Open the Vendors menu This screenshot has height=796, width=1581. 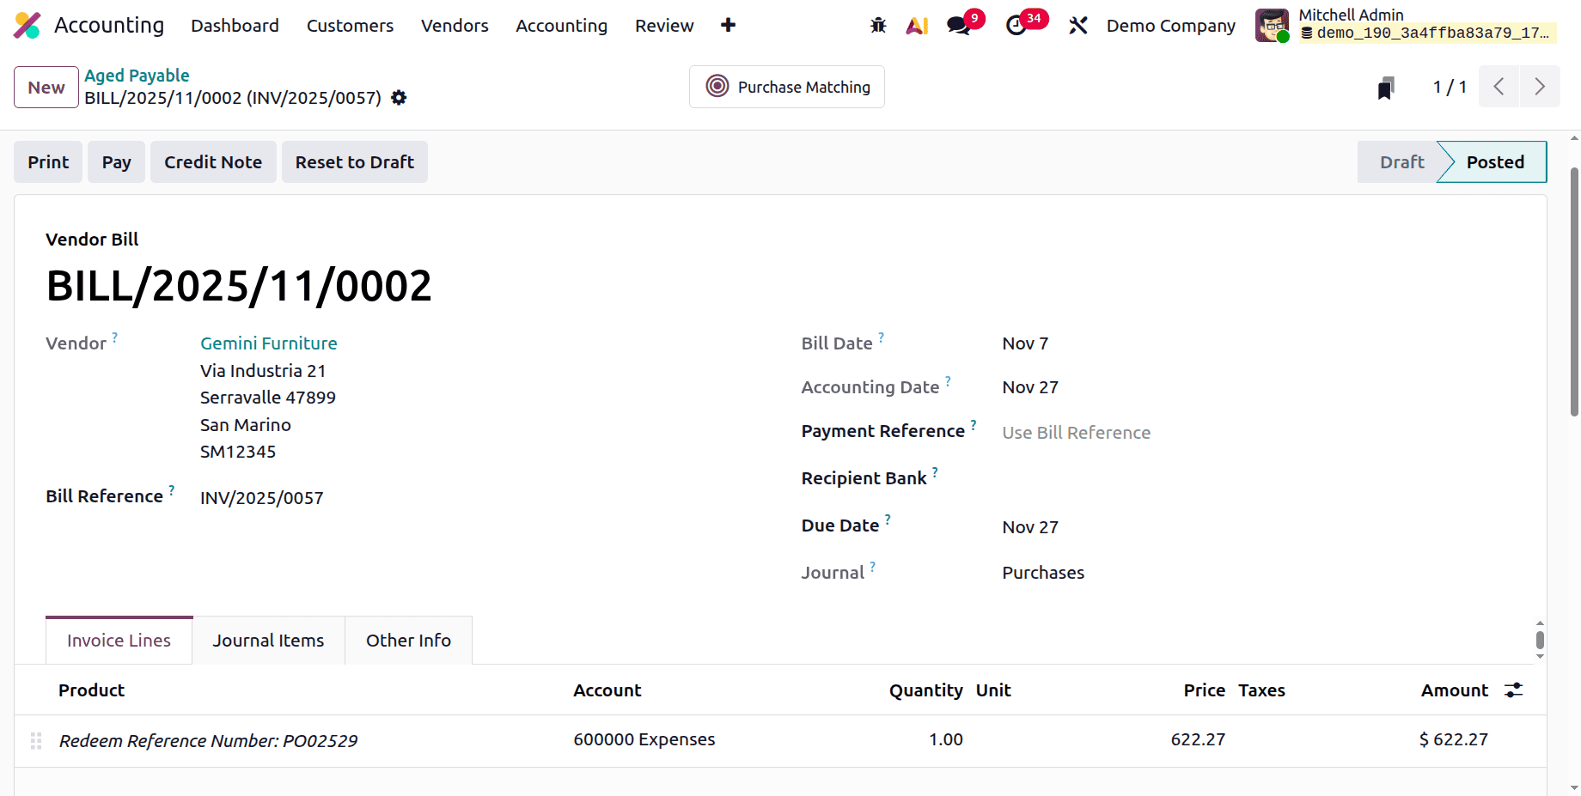[455, 26]
